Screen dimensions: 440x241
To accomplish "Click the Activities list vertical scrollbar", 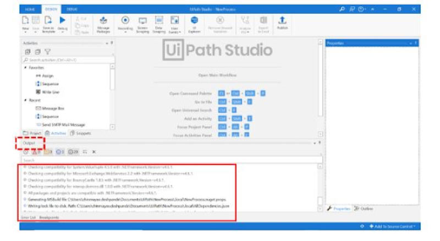I will (112, 97).
